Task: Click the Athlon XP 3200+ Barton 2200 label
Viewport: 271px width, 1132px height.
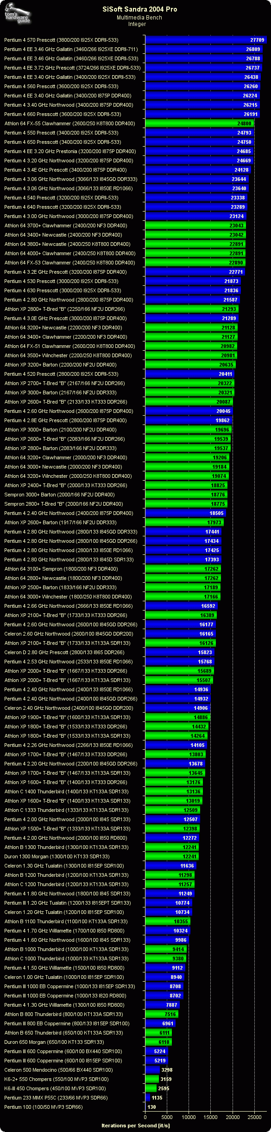Action: [60, 365]
